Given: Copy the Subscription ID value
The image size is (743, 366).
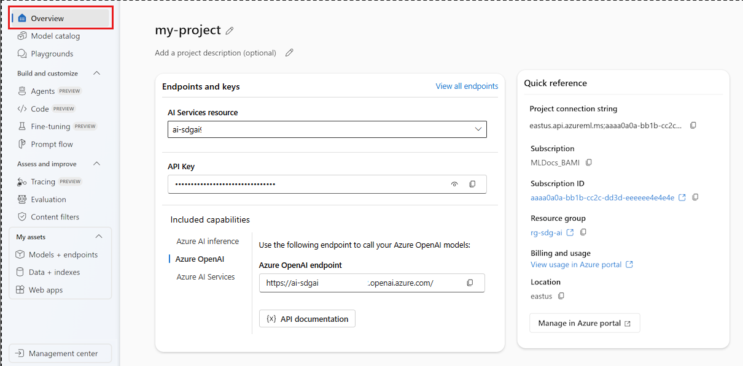Looking at the screenshot, I should pos(695,197).
